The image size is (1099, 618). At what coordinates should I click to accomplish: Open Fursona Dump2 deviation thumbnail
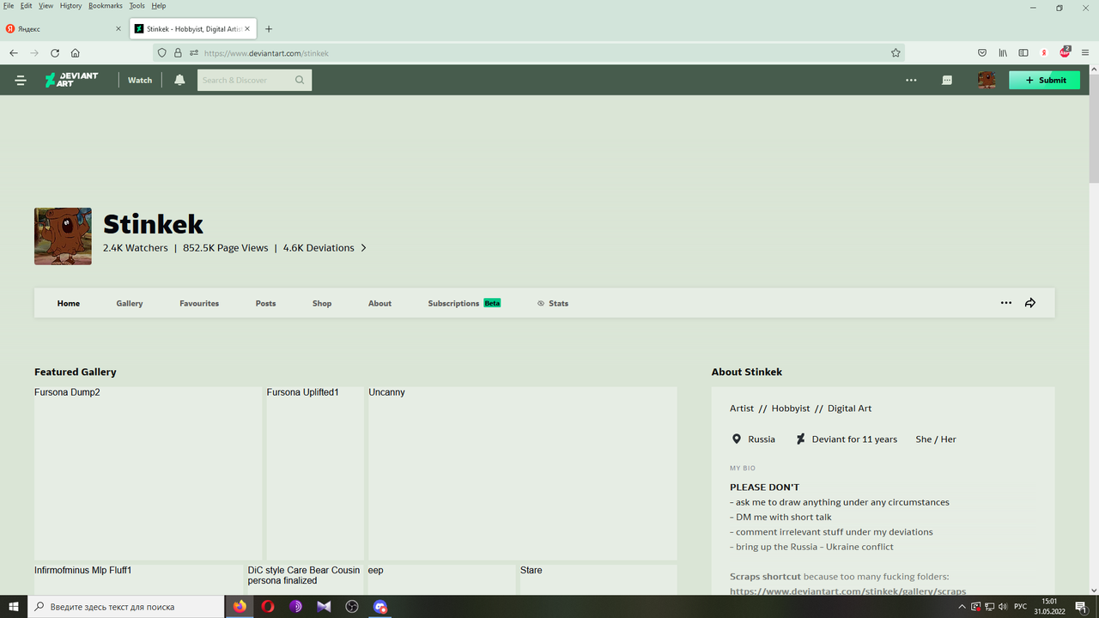148,473
